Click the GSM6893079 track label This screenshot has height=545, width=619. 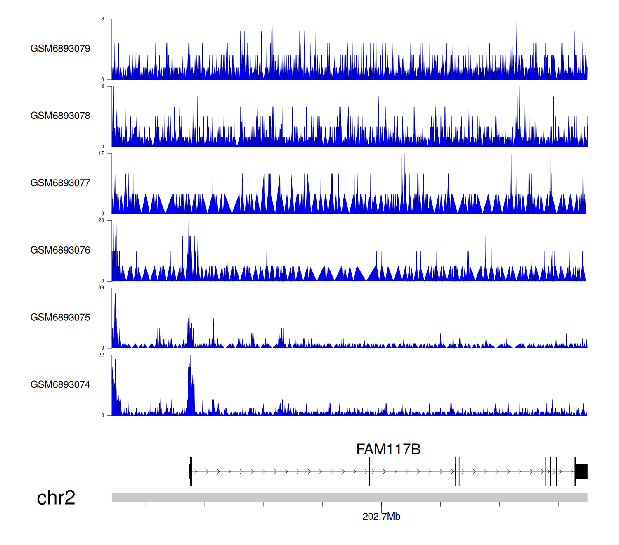(x=60, y=49)
